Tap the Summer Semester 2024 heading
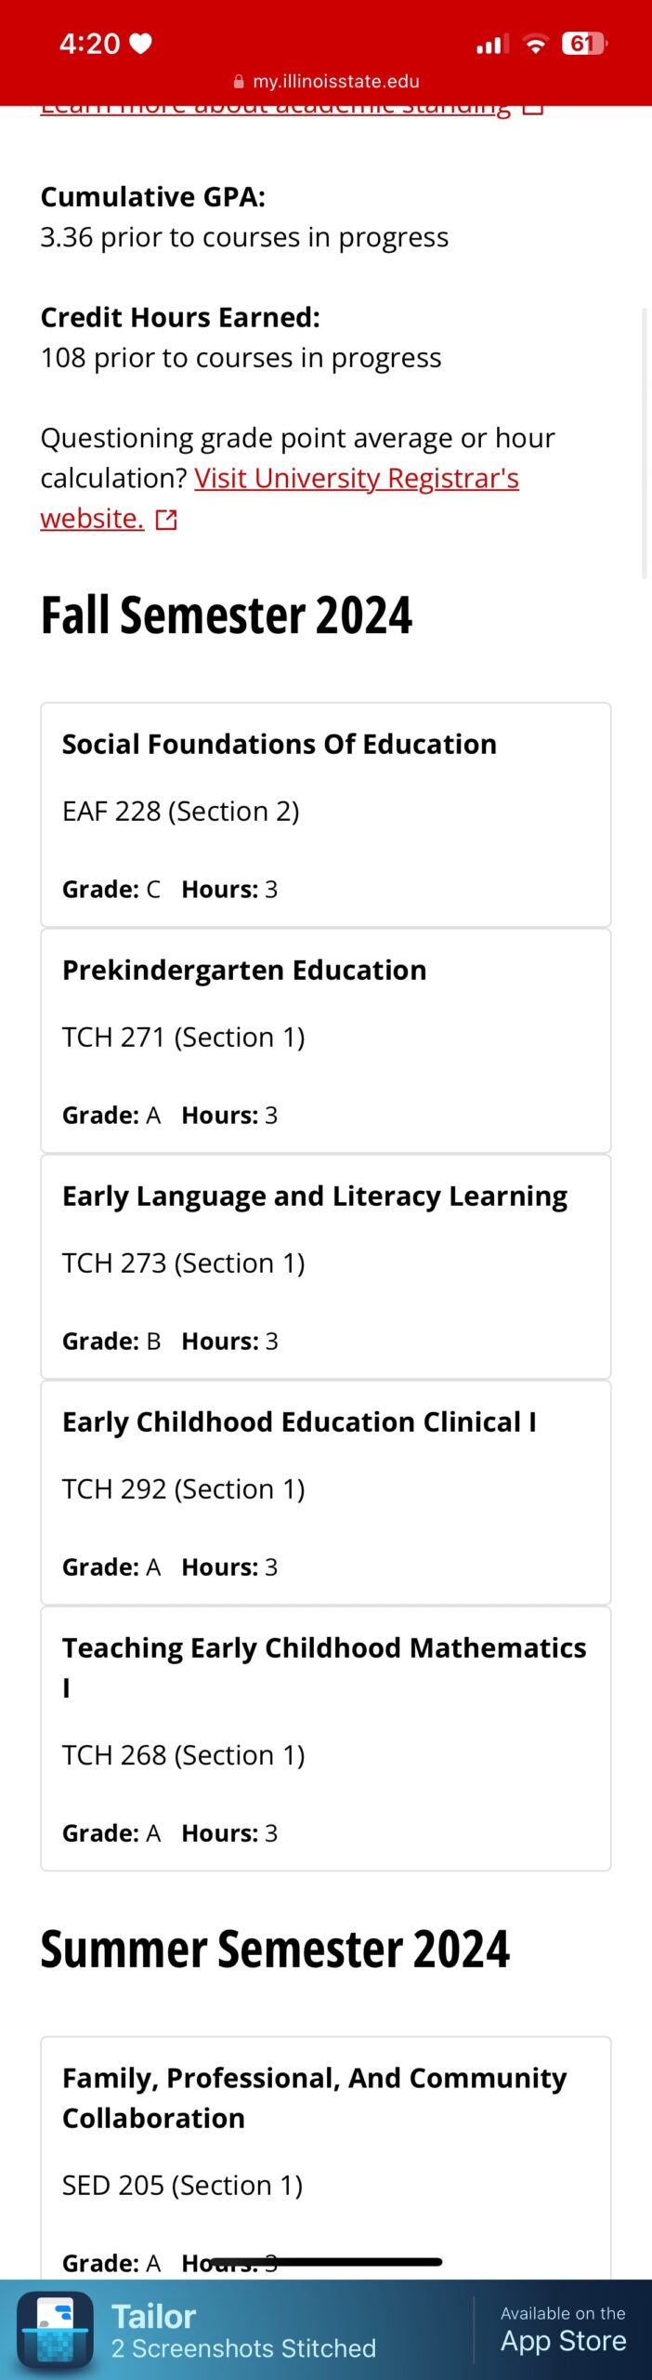 (275, 1950)
